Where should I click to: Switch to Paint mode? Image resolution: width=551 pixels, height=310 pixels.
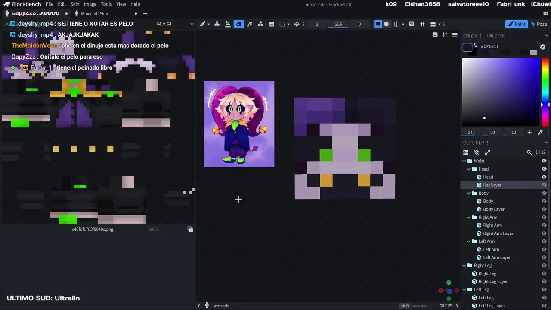[x=516, y=24]
